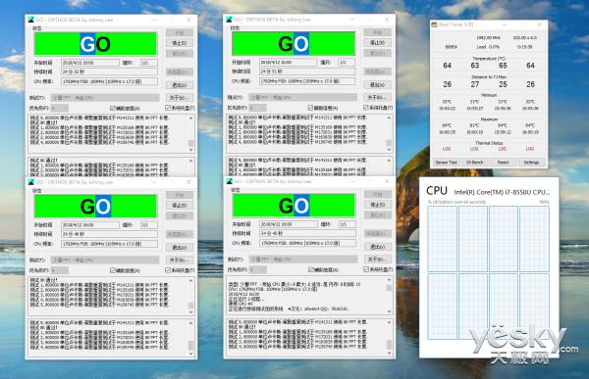Open 测试(T) test type dropdown in 24分48秒 window

pos(105,261)
